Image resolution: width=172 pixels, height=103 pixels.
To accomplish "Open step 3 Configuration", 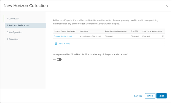I will click(x=15, y=32).
